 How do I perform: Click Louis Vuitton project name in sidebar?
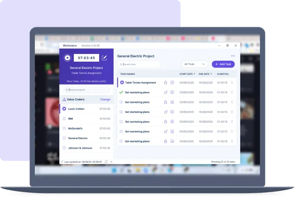(x=76, y=109)
